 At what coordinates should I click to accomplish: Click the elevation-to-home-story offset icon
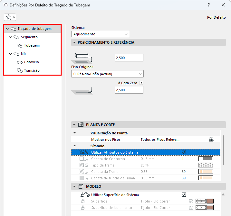(82, 58)
